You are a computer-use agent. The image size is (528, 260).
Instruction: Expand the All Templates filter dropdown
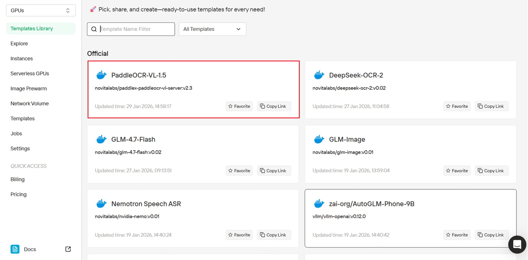tap(212, 29)
